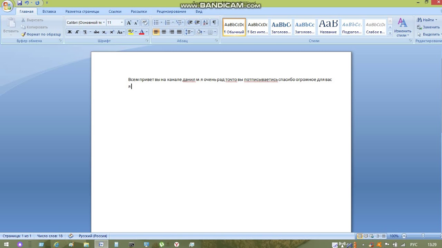Screen dimensions: 442x248
Task: Apply subscript formatting
Action: tap(104, 32)
